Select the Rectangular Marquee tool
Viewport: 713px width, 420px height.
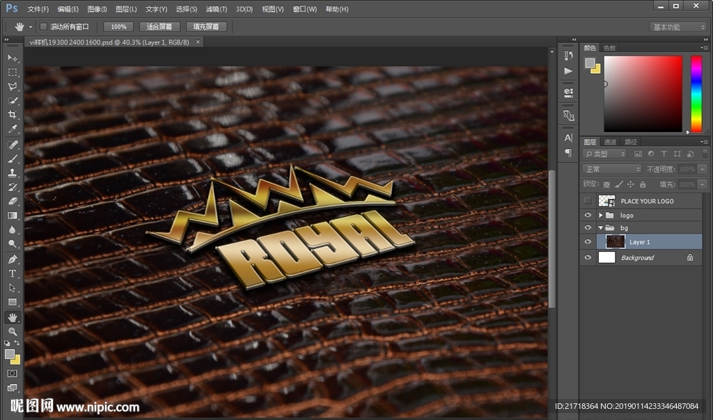point(13,72)
